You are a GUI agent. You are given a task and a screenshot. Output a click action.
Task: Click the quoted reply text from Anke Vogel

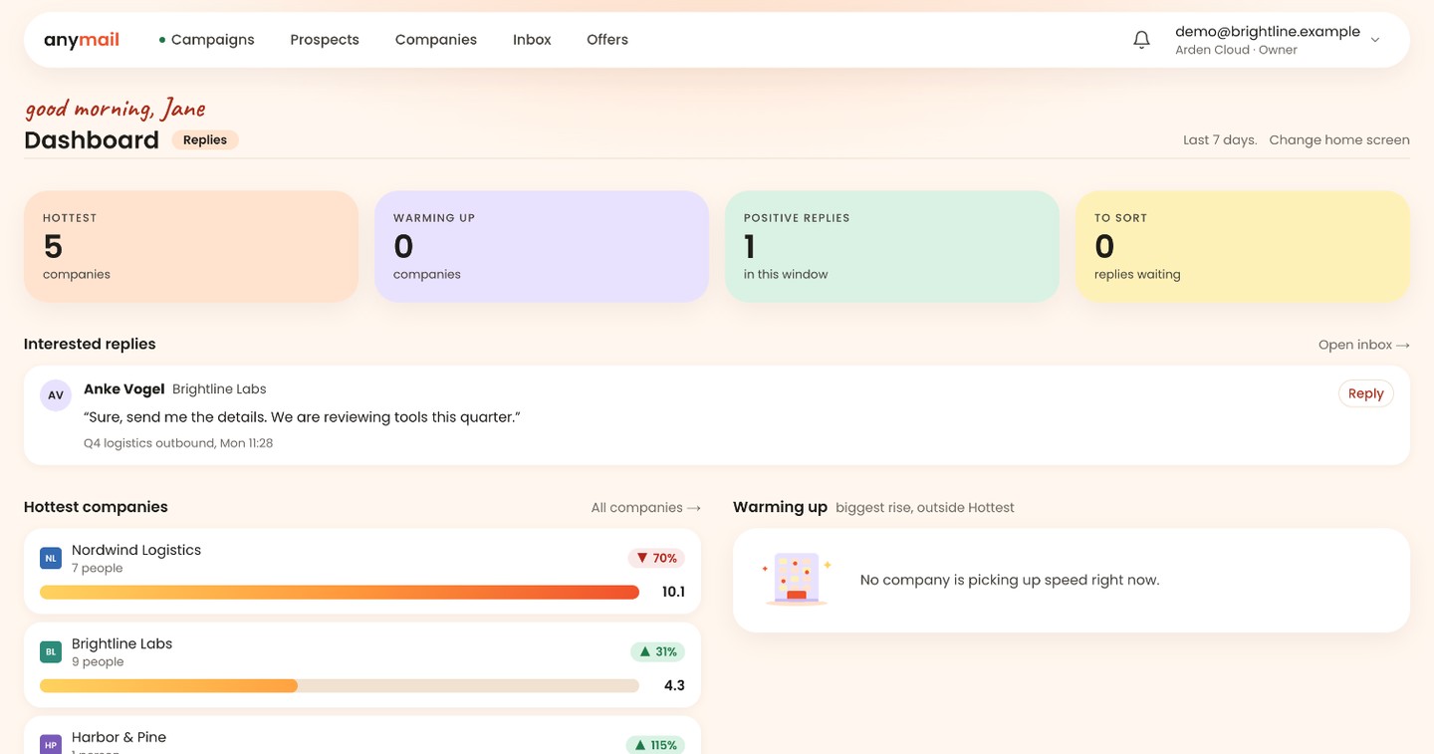302,417
